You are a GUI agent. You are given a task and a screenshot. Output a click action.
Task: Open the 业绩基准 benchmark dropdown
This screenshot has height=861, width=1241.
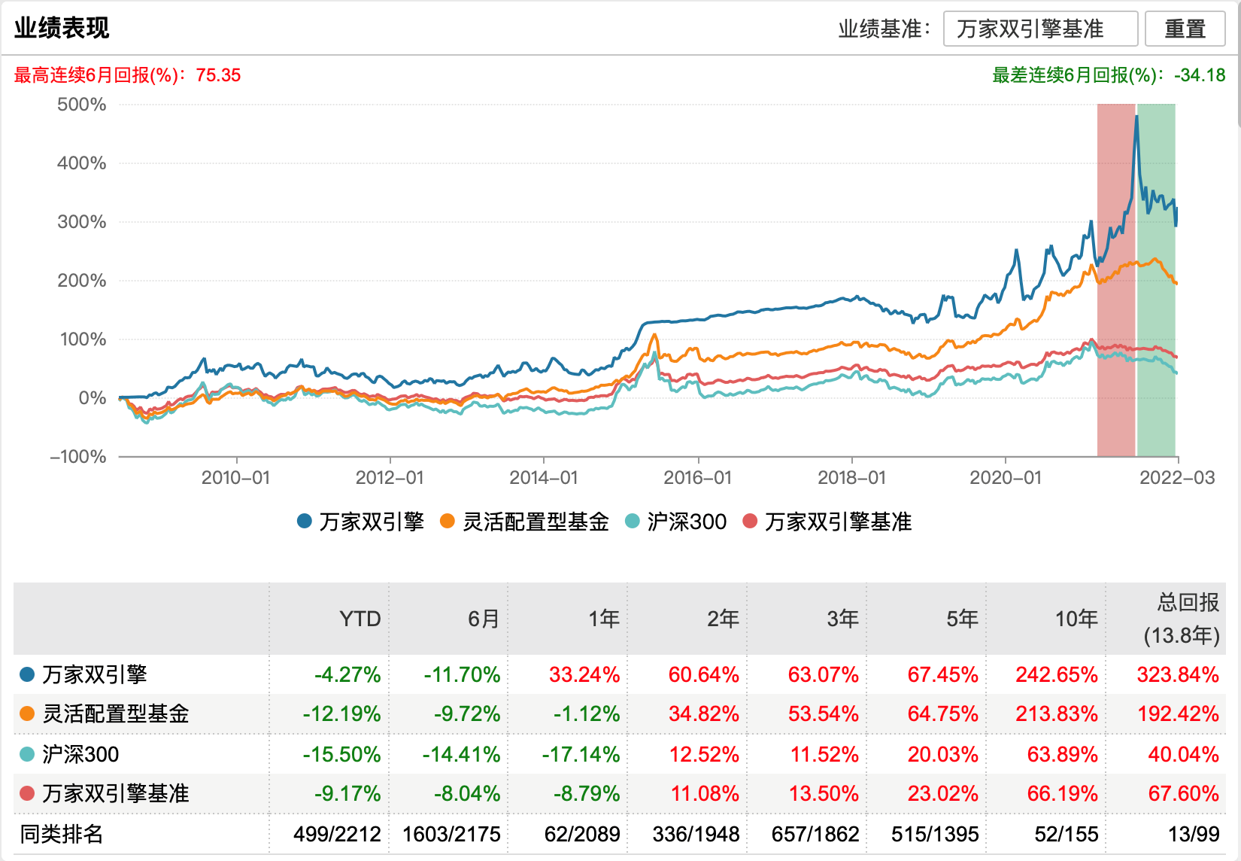click(1040, 29)
